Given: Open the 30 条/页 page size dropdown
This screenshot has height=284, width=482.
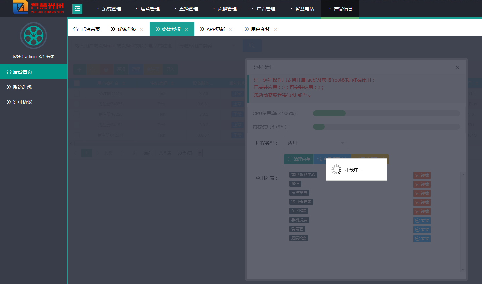Looking at the screenshot, I should (199, 153).
